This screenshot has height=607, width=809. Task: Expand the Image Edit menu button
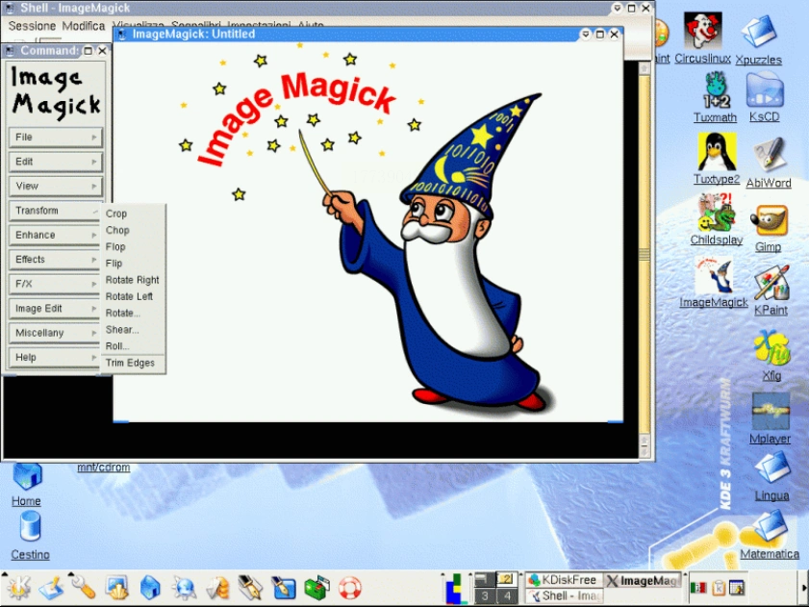56,309
